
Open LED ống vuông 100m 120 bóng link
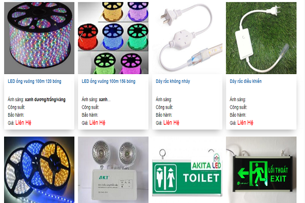click(35, 81)
